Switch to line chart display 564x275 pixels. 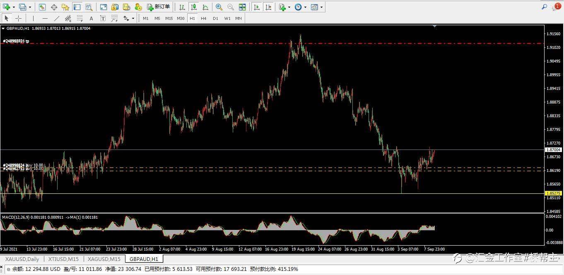point(205,7)
